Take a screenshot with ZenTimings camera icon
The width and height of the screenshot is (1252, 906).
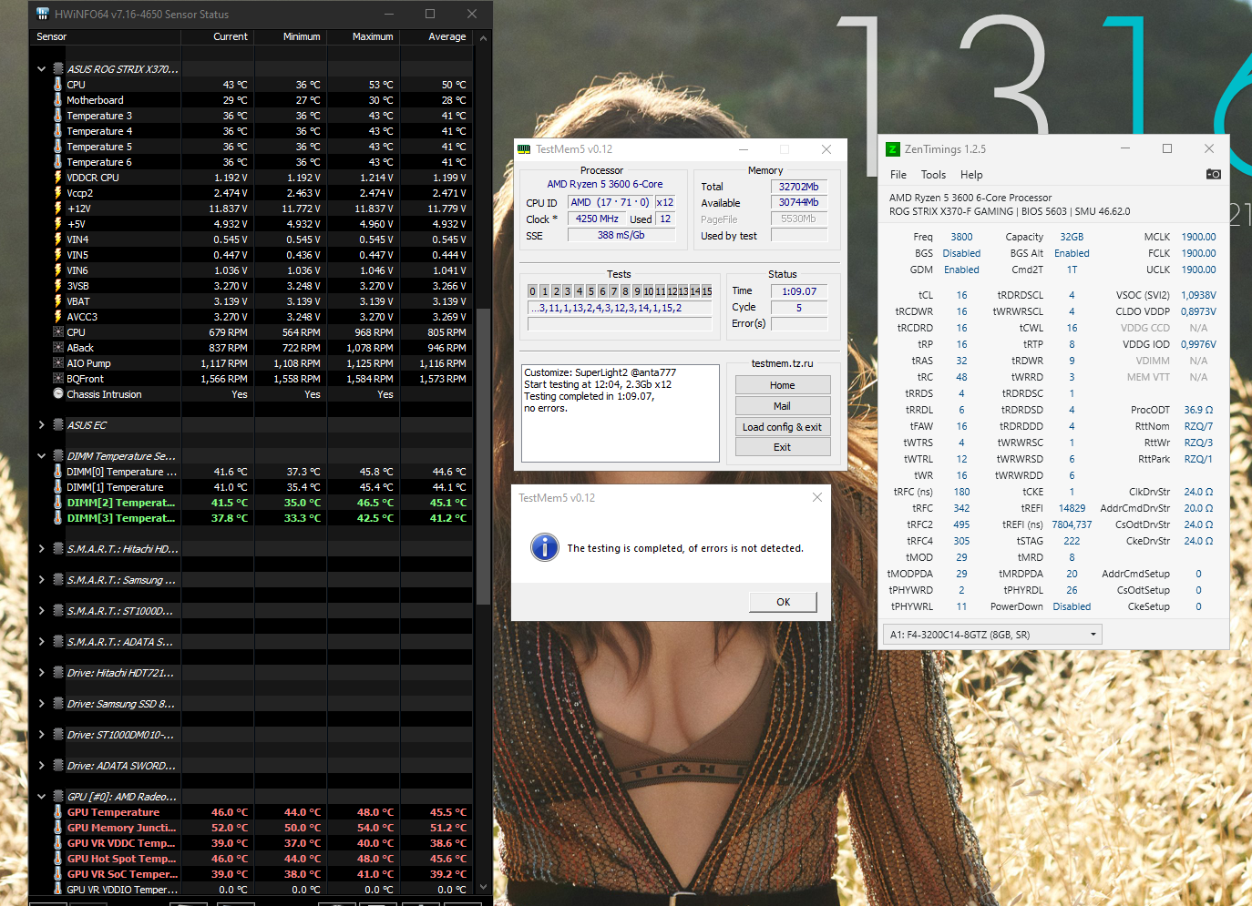[1213, 174]
